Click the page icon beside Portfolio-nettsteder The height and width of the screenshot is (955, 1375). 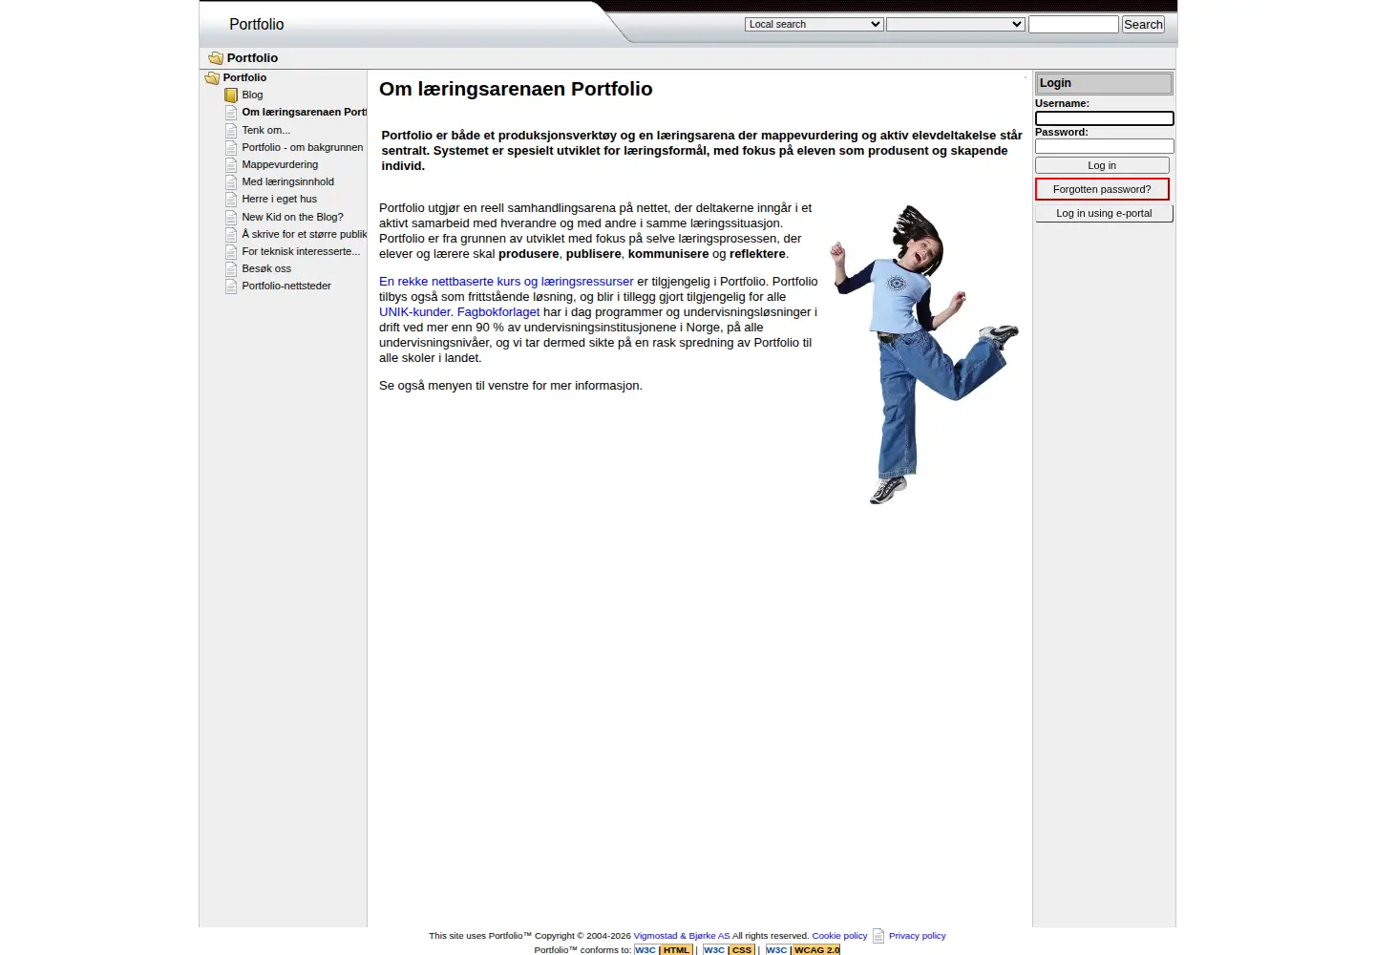231,286
